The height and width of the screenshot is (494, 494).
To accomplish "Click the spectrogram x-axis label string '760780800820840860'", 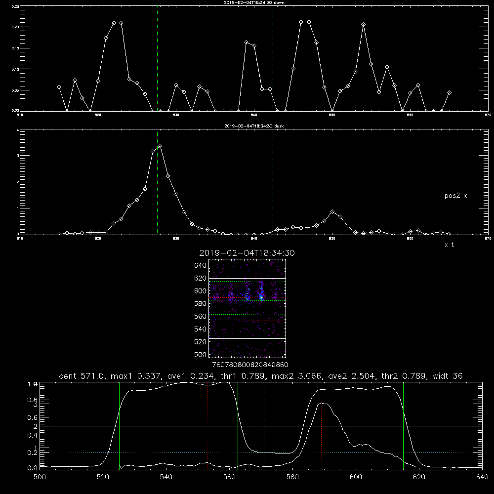I will click(250, 365).
